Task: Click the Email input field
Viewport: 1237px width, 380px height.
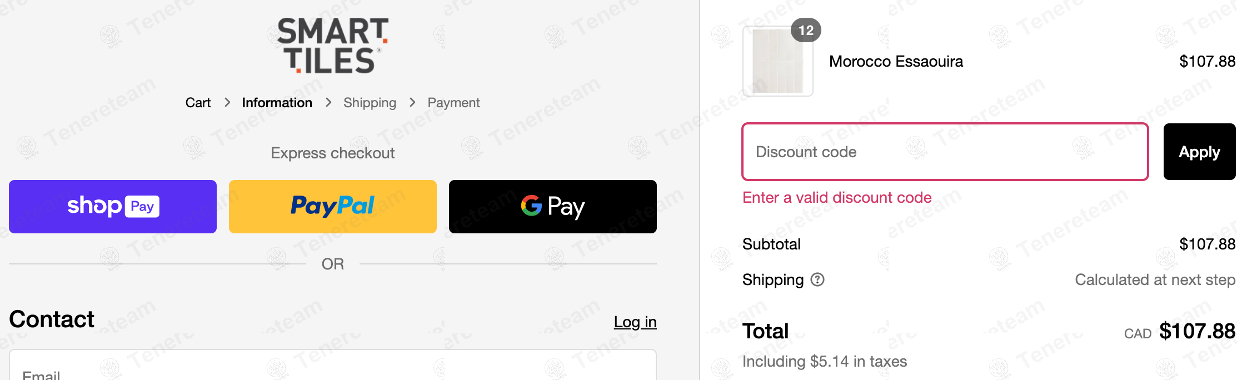Action: [x=332, y=369]
